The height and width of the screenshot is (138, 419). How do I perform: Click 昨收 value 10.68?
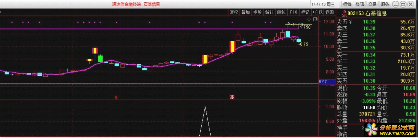[x=369, y=108]
